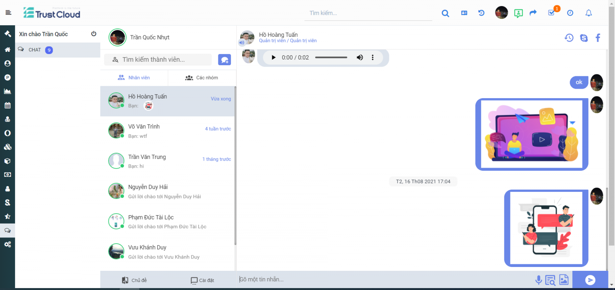Select the Nhân viên tab
The width and height of the screenshot is (615, 290).
coord(134,78)
